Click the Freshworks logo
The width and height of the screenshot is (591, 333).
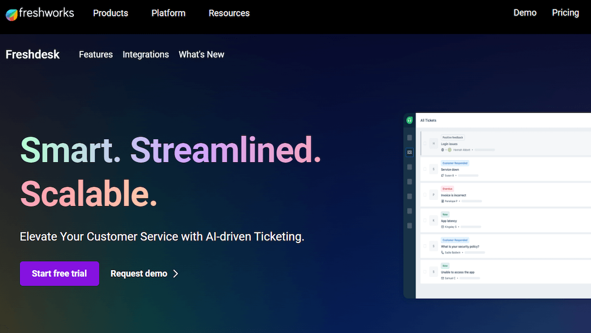pos(40,13)
